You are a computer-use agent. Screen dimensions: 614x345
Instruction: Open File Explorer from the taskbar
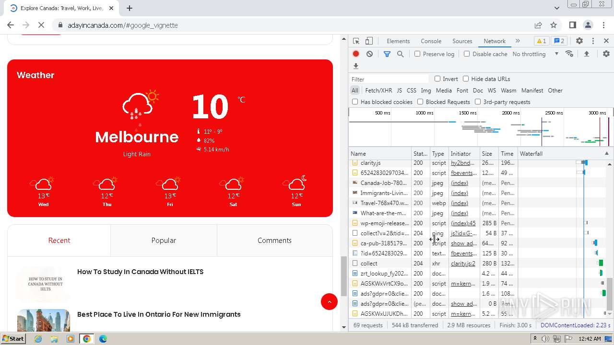tap(54, 339)
